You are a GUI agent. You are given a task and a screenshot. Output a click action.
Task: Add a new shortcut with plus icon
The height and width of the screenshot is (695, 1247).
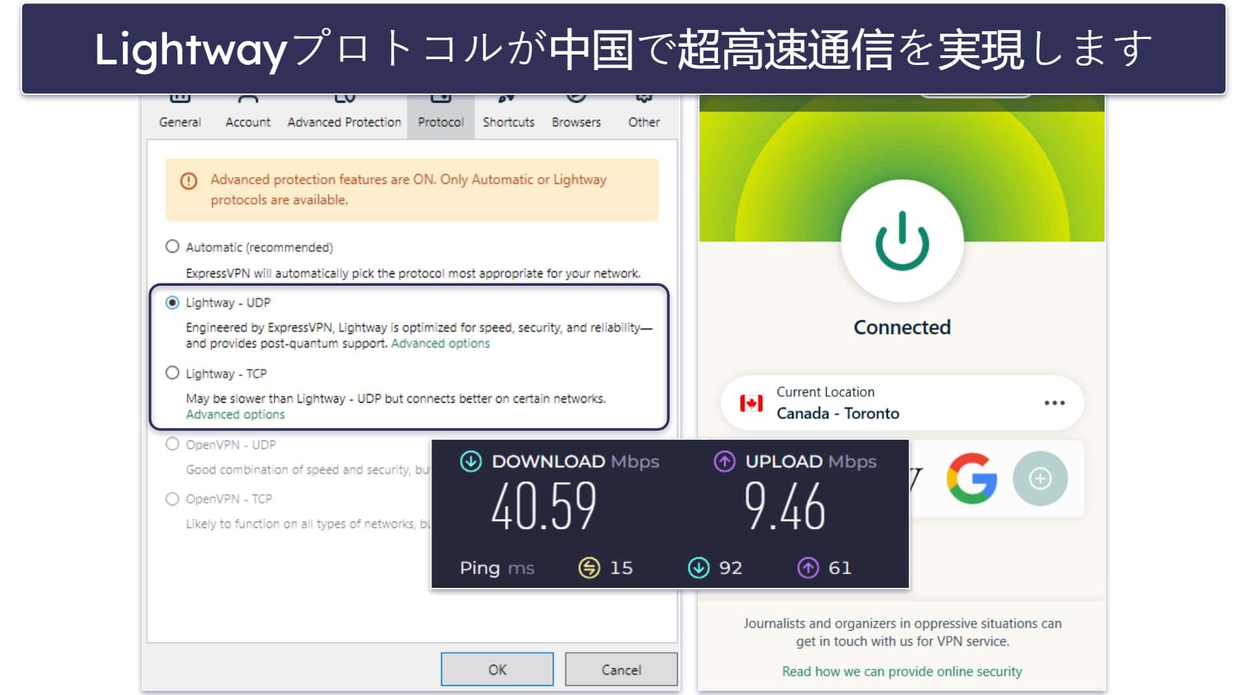(x=1040, y=479)
